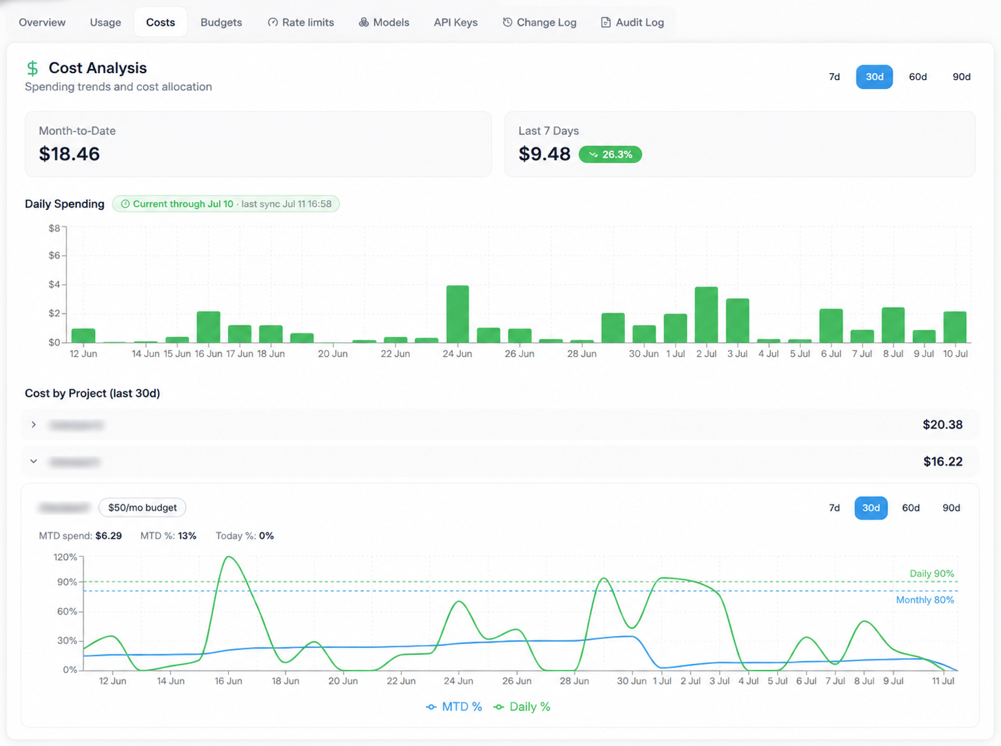The height and width of the screenshot is (746, 1001).
Task: Click the Current through Jul 10 status badge
Action: point(226,204)
